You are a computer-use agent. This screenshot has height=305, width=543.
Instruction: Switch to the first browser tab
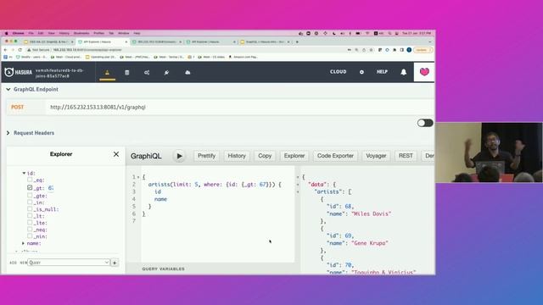click(x=48, y=42)
